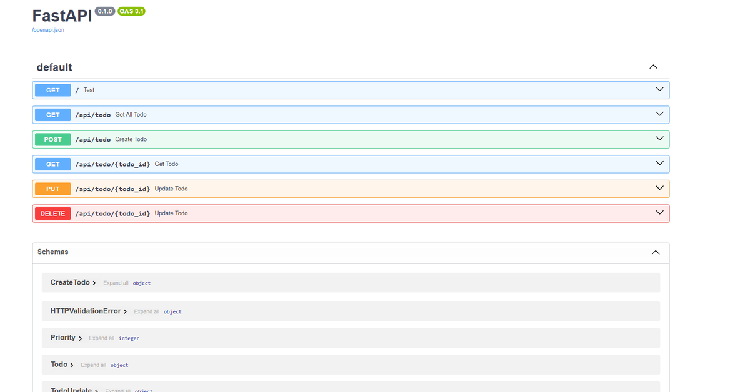Screen dimensions: 750x392
Task: Click Expand all next to Priority
Action: 102,338
